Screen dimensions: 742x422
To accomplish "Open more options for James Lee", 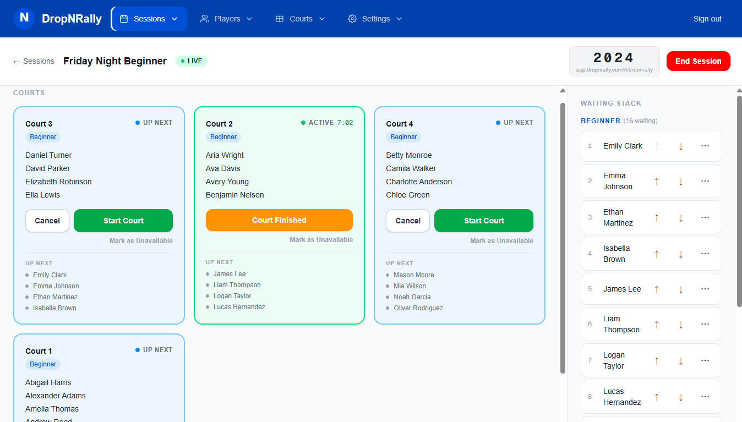I will (705, 289).
